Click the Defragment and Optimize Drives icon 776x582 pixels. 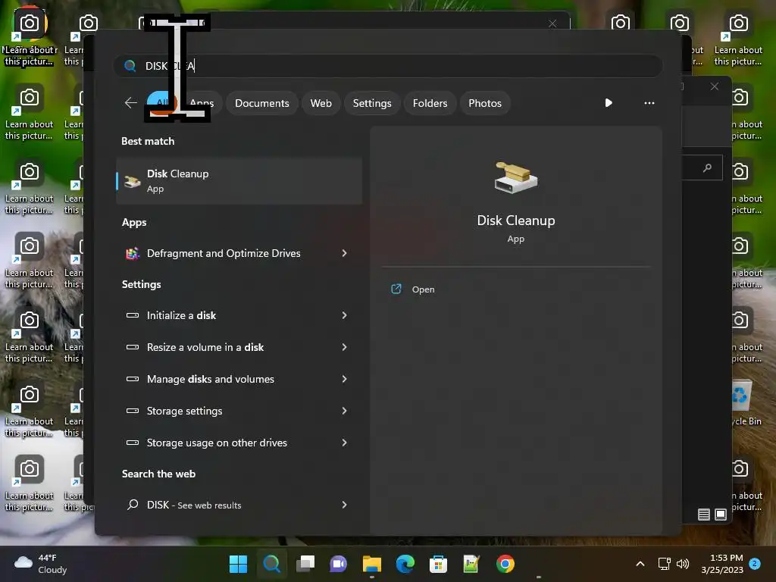point(132,253)
